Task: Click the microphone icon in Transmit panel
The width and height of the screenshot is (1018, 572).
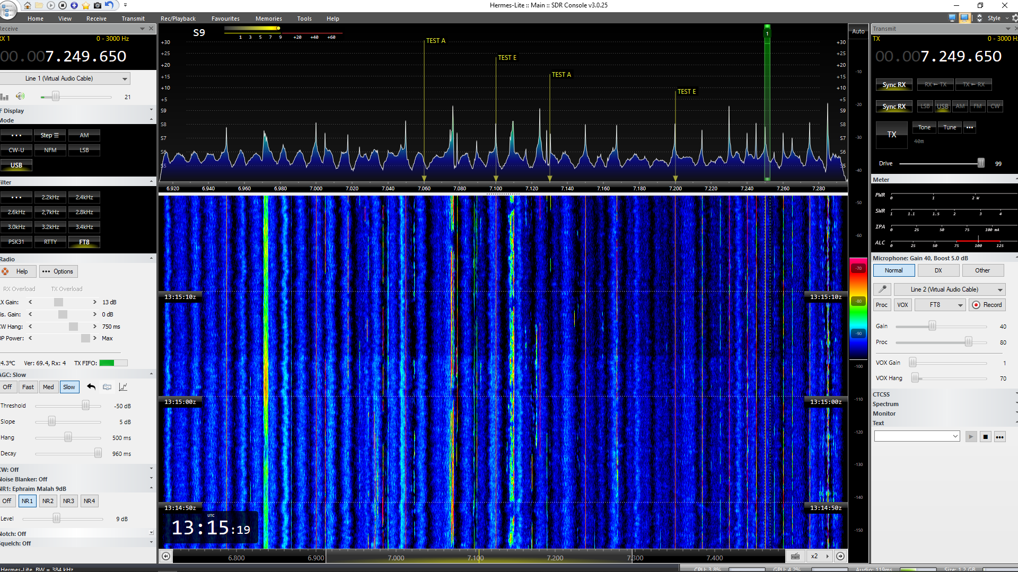Action: 882,289
